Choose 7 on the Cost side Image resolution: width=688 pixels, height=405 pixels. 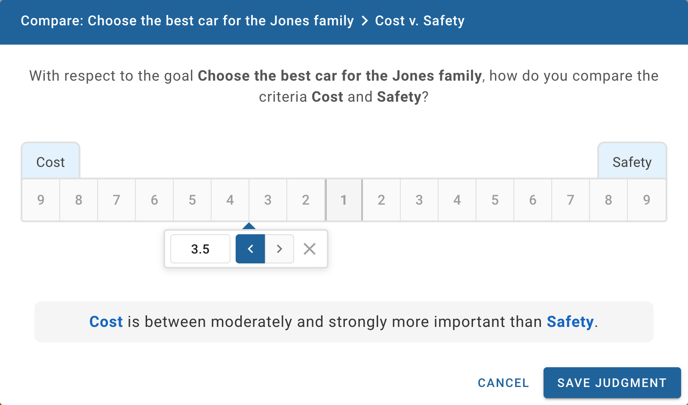click(x=117, y=200)
